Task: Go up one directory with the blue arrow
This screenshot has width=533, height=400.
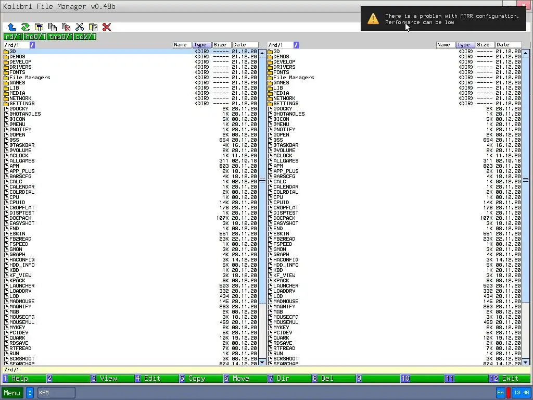Action: pos(12,27)
